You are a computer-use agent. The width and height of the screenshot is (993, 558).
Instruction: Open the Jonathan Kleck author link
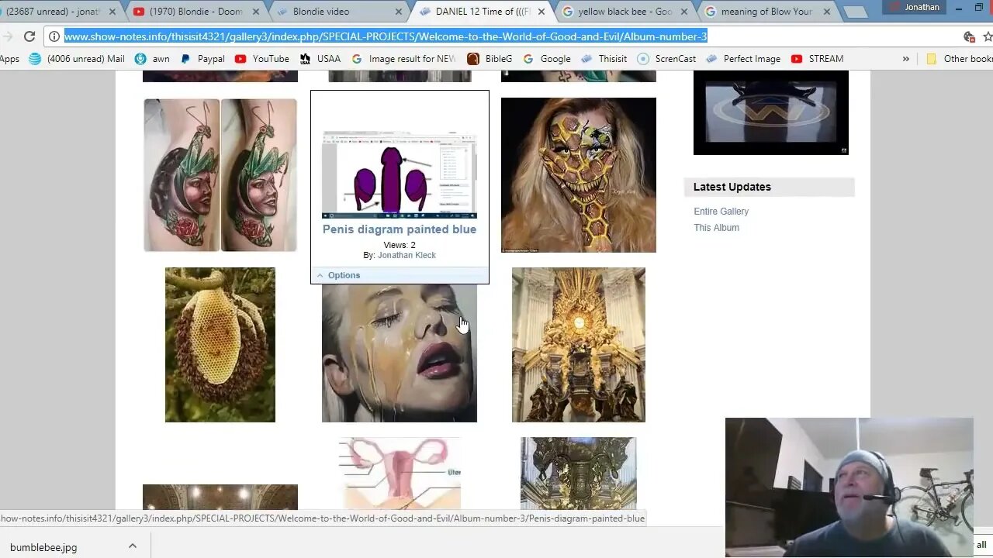(x=407, y=255)
